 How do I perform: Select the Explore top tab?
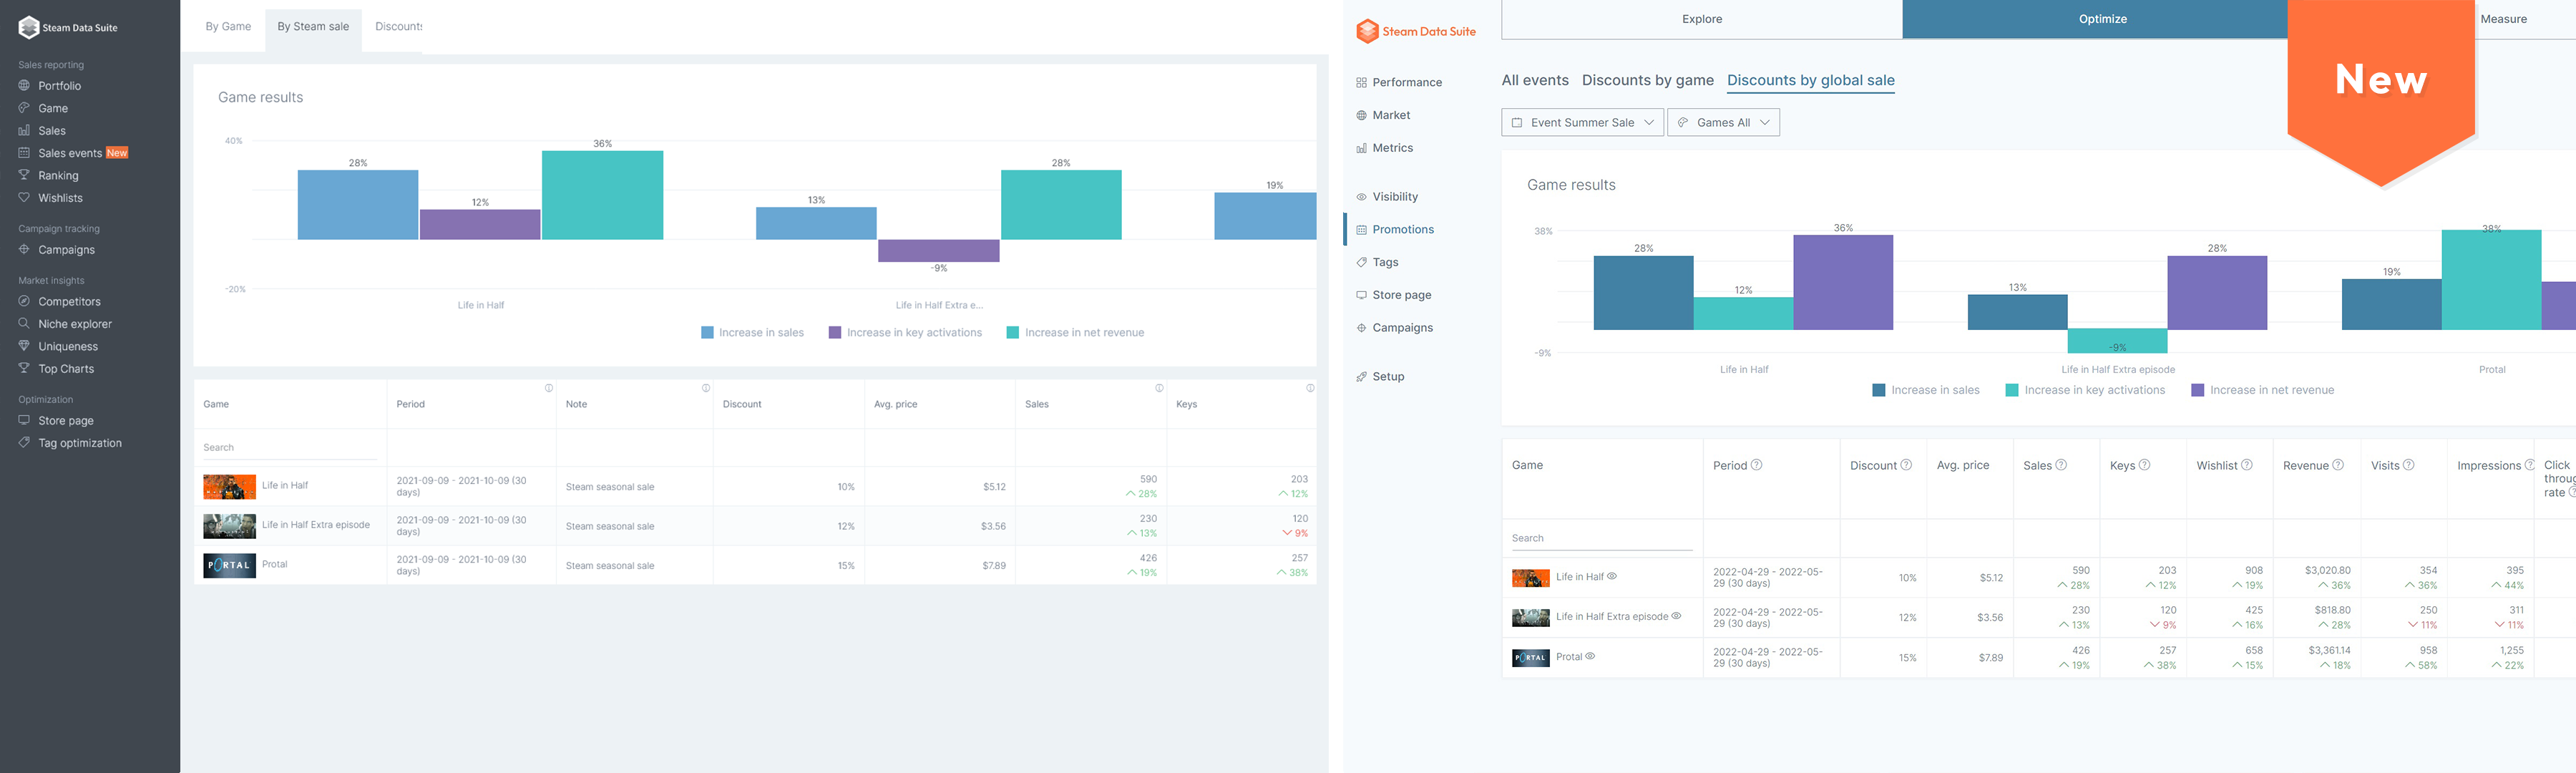1701,19
